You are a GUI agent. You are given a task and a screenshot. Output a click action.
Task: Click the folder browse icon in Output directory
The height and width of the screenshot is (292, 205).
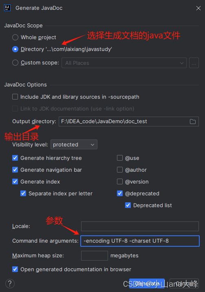(x=192, y=122)
